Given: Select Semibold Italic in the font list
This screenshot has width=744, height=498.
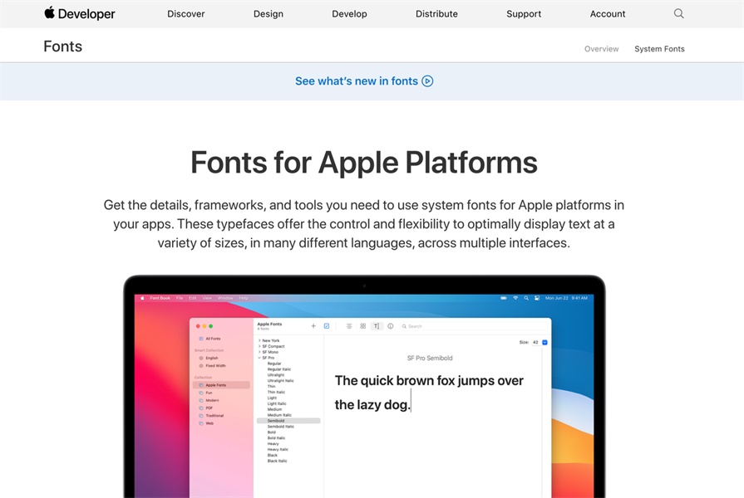Looking at the screenshot, I should 280,427.
